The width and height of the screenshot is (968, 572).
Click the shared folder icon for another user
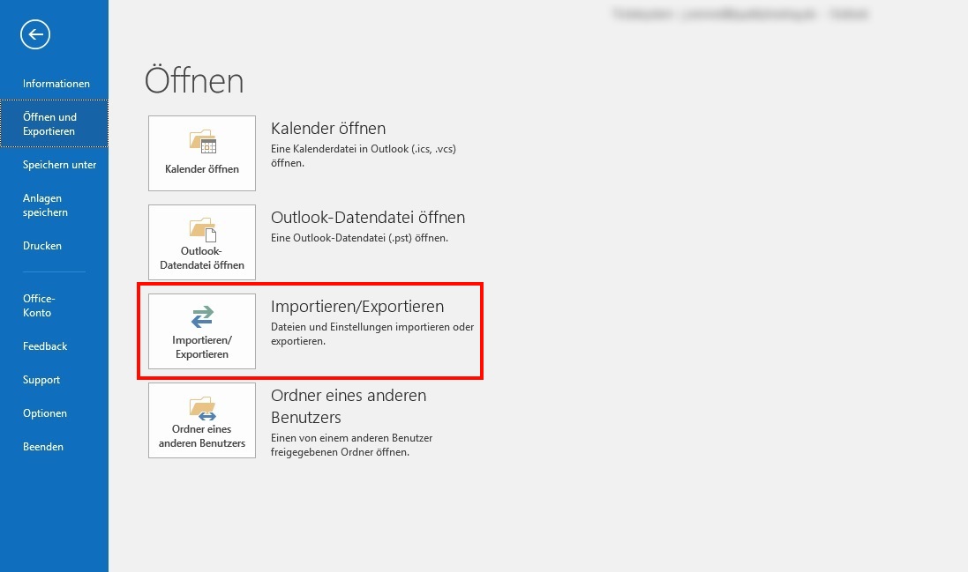point(202,408)
